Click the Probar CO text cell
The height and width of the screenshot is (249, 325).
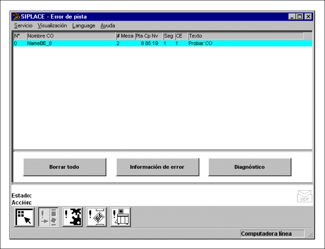pyautogui.click(x=200, y=43)
